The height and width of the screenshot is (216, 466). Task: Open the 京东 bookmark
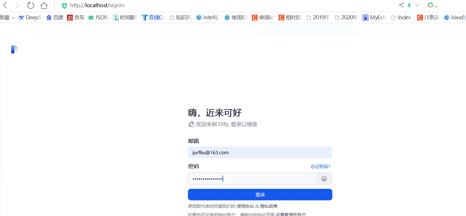tap(76, 17)
